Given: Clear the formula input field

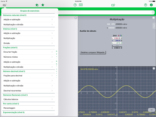Looking at the screenshot, I should coord(153,12).
